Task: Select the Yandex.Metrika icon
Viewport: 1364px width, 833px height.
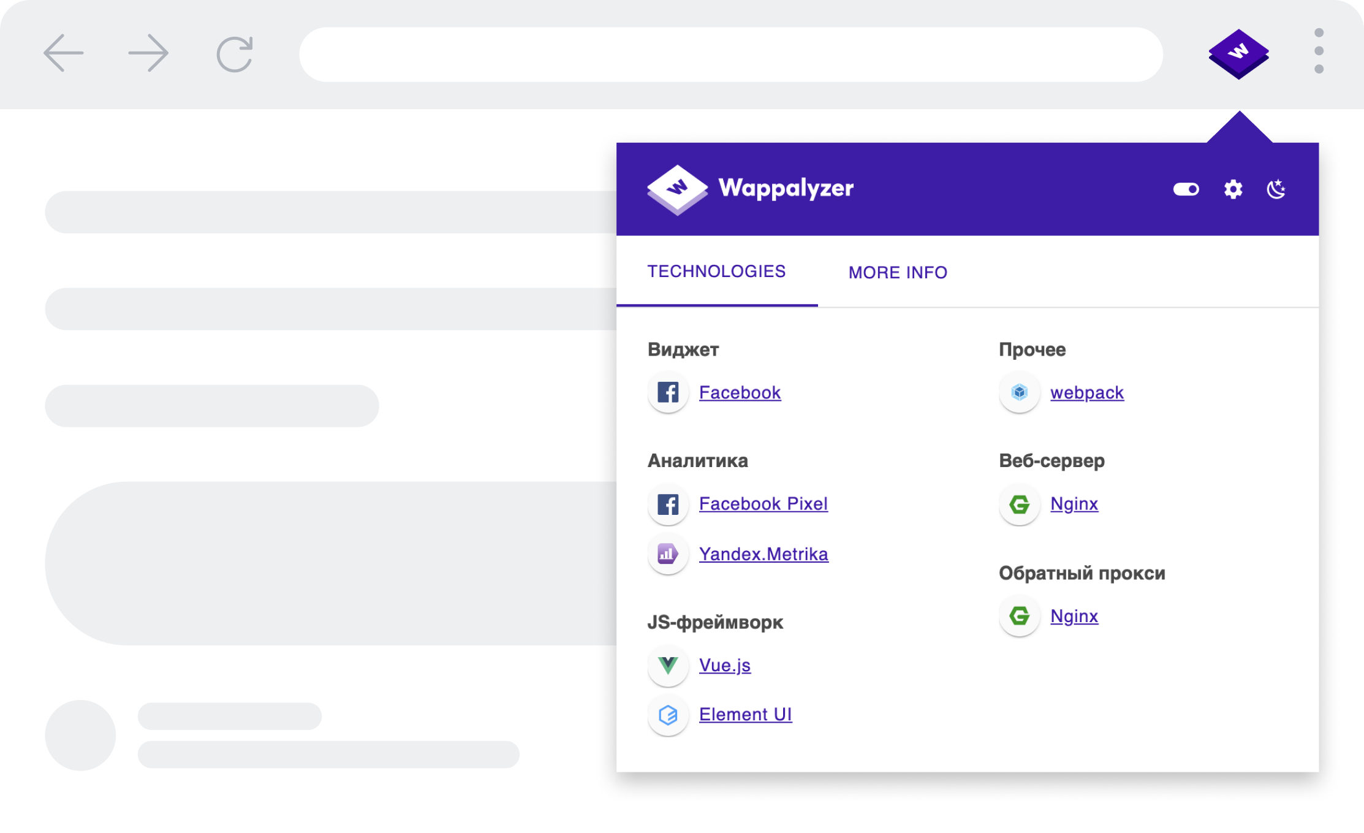Action: (x=668, y=553)
